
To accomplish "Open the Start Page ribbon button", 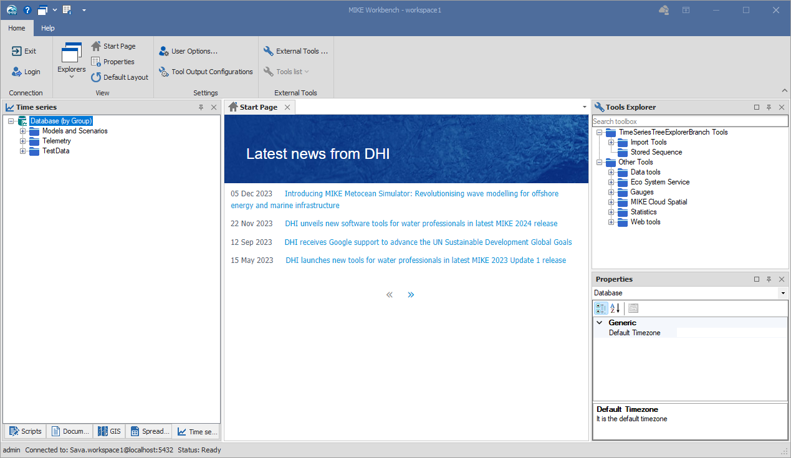I will coord(96,46).
